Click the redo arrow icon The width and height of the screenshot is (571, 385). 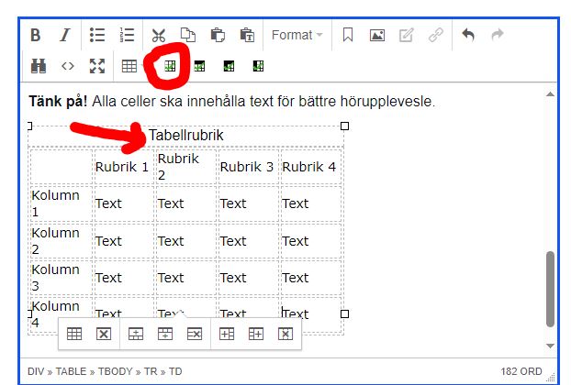(498, 35)
